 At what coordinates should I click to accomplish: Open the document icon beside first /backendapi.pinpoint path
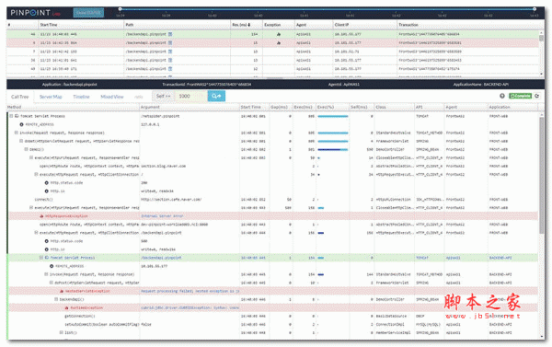(x=170, y=34)
